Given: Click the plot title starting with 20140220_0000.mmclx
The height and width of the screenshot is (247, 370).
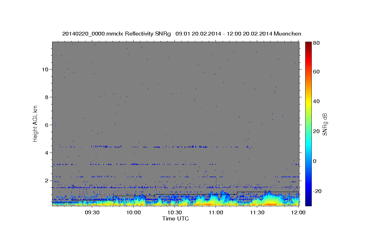Looking at the screenshot, I should pyautogui.click(x=182, y=34).
